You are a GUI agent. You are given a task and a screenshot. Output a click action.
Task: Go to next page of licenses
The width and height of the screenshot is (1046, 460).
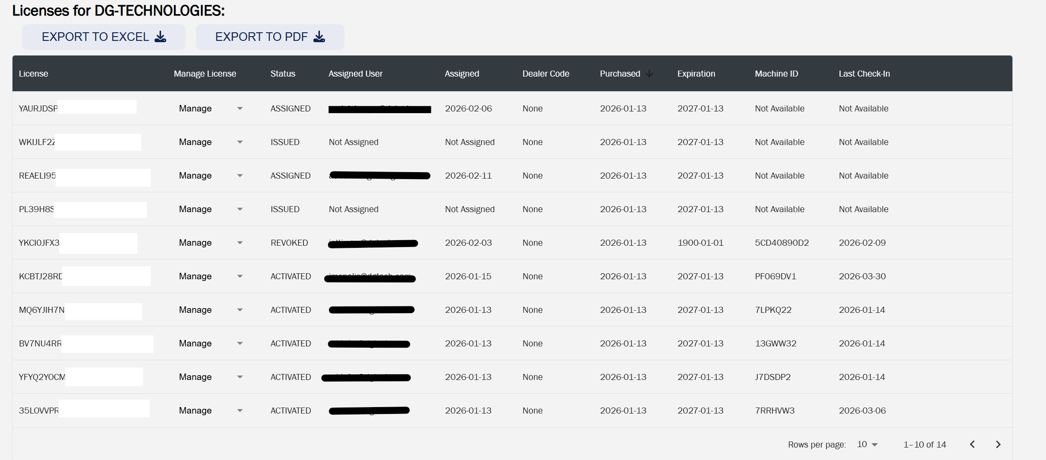[998, 444]
